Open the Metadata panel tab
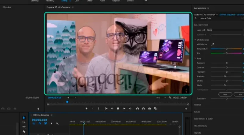Viewport: 244px width, 135px height. [7, 7]
